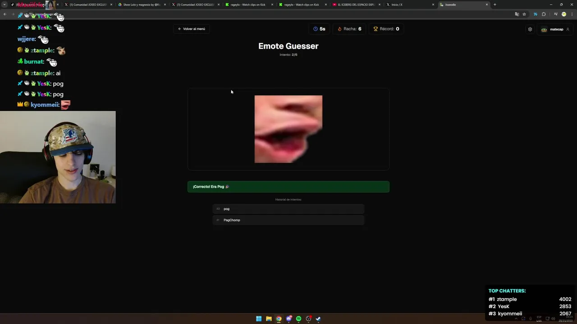Screen dimensions: 577x324
Task: Open the settings gear icon near matecap
Action: click(530, 29)
